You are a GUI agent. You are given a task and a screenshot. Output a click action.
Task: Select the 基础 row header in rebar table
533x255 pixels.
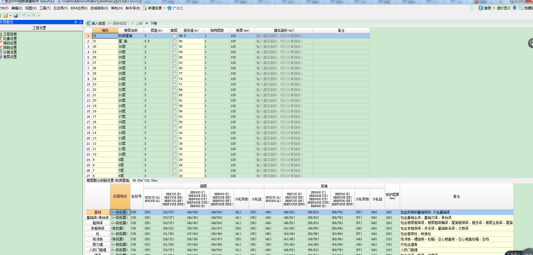(x=98, y=212)
